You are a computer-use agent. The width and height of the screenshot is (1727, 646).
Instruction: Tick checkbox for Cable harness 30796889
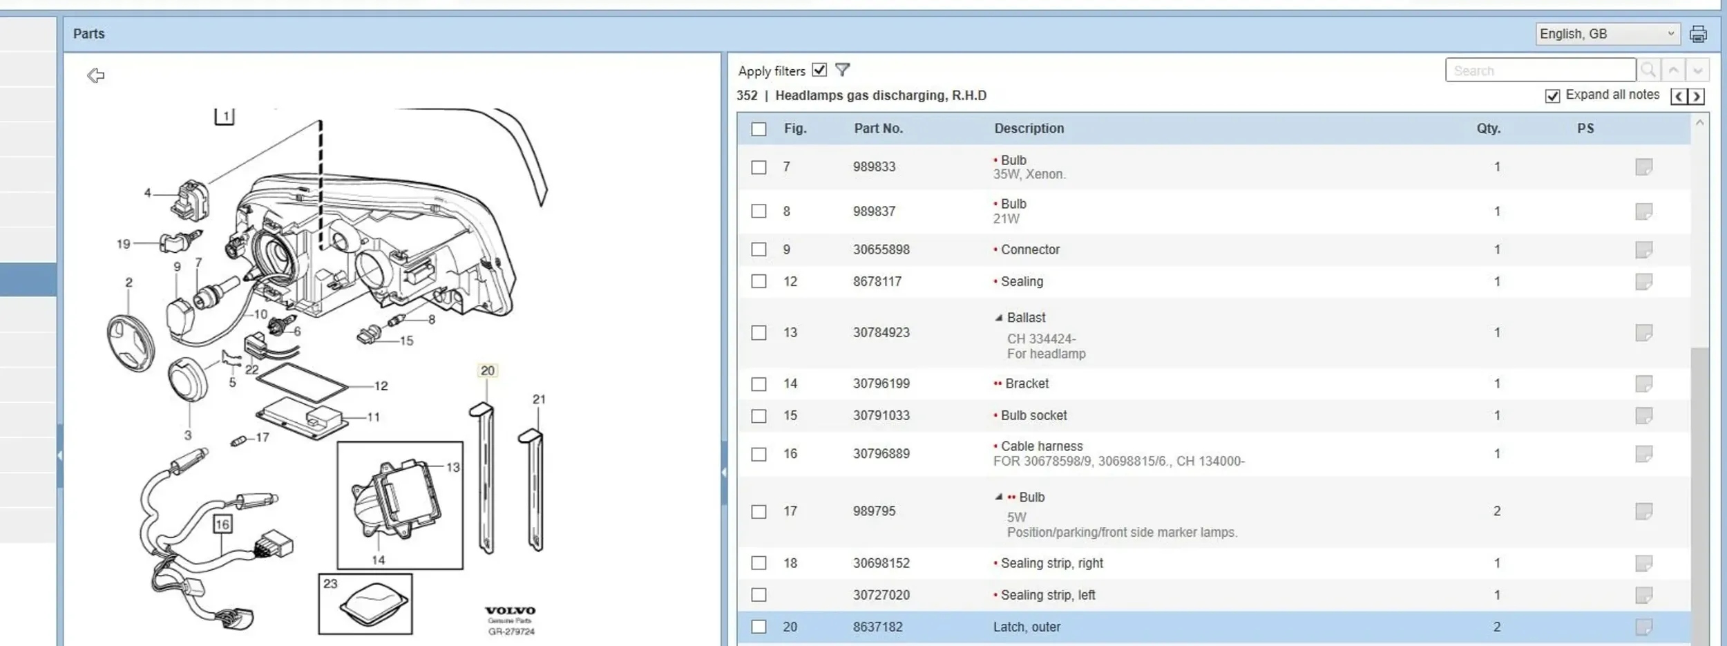[758, 454]
